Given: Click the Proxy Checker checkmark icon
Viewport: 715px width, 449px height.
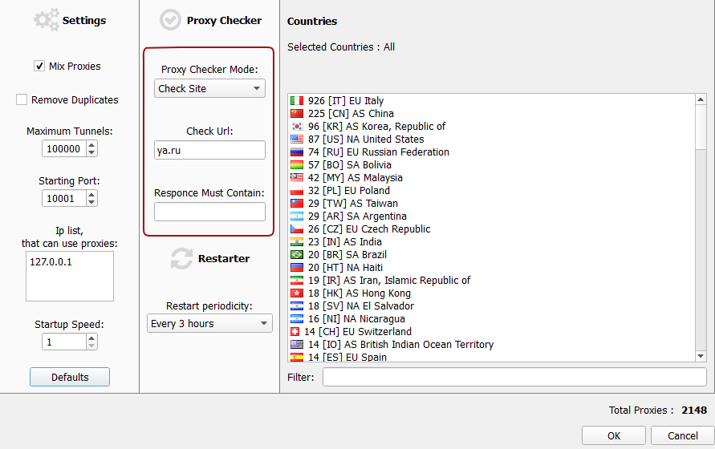Looking at the screenshot, I should pos(171,20).
